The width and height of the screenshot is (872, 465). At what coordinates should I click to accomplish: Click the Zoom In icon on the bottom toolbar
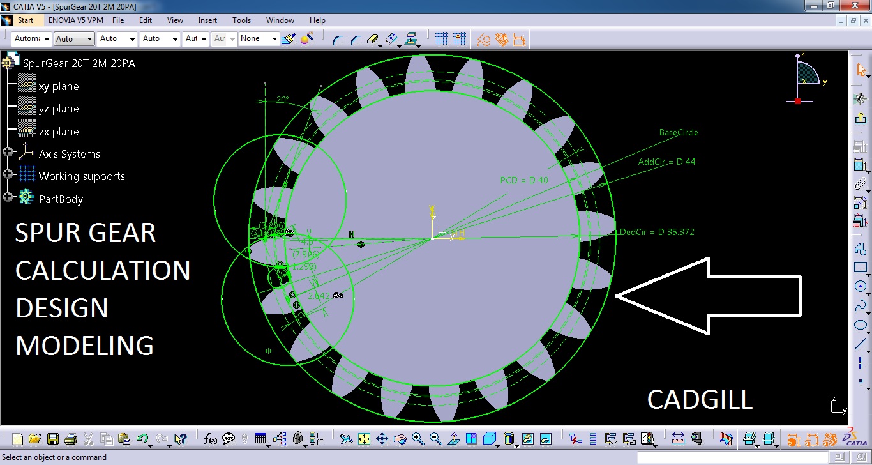point(419,439)
